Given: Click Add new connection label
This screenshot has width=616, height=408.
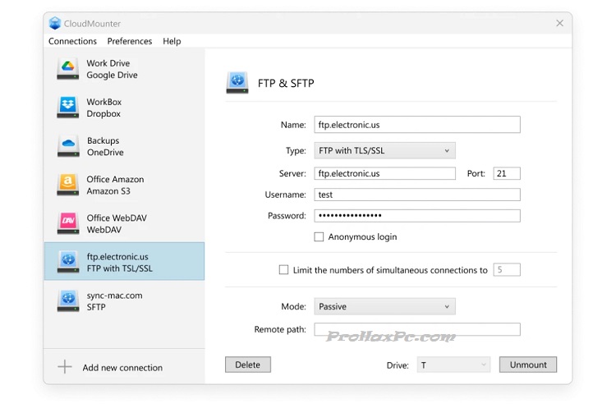Looking at the screenshot, I should pyautogui.click(x=122, y=368).
